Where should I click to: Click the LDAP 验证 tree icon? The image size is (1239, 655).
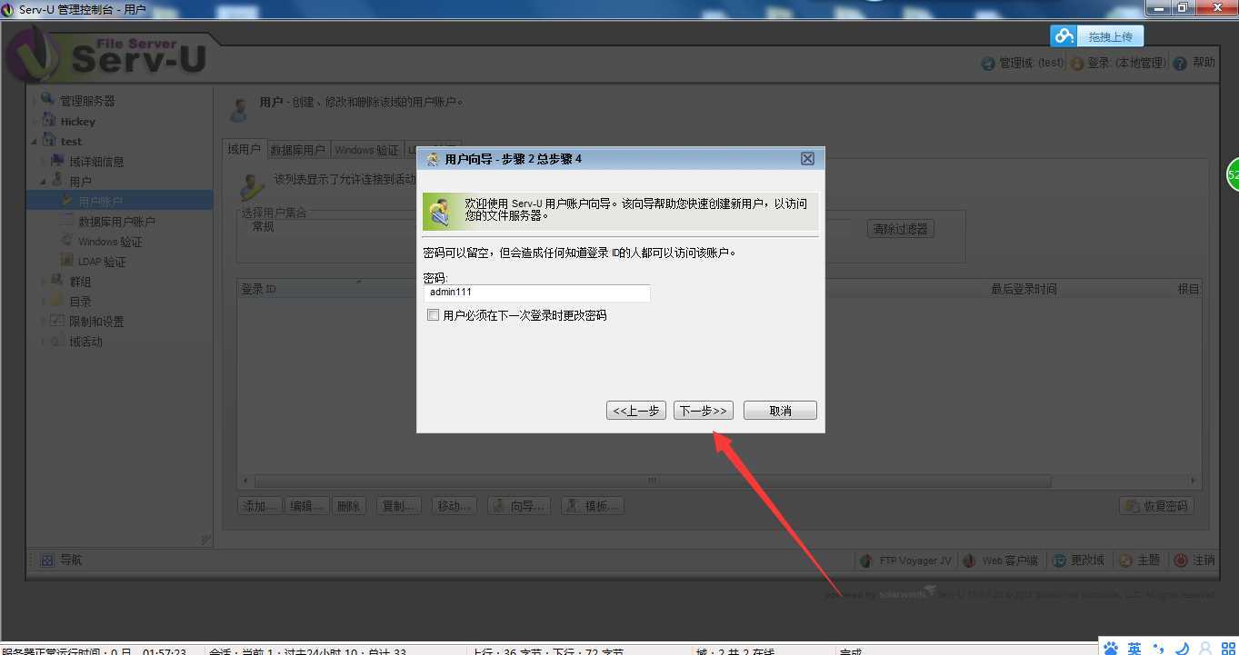point(67,260)
